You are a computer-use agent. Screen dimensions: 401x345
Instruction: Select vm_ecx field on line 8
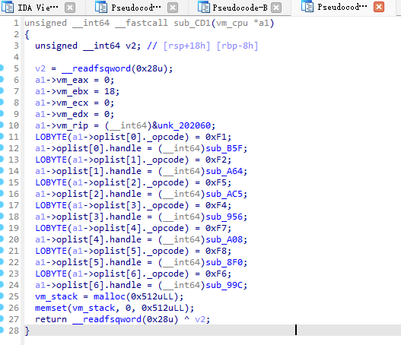point(72,103)
